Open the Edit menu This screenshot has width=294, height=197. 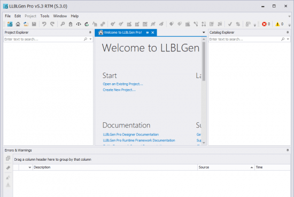[18, 16]
